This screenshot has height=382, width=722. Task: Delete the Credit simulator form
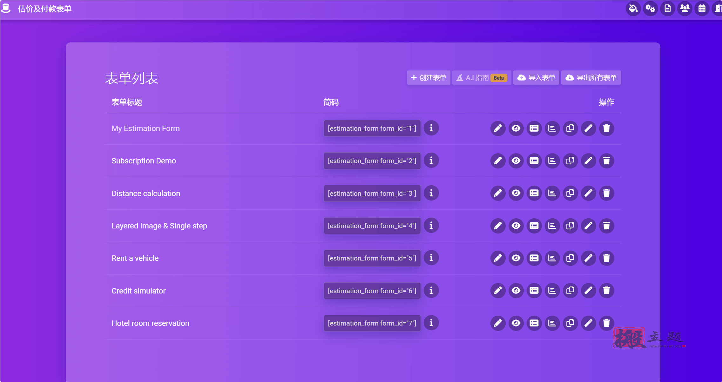click(606, 291)
